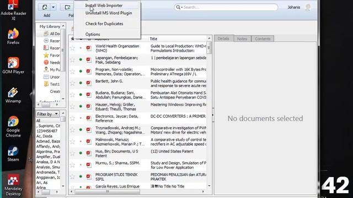Viewport: 353px width, 198px height.
Task: Star the Lapangan, Pembelajaran document
Action: coord(72,60)
